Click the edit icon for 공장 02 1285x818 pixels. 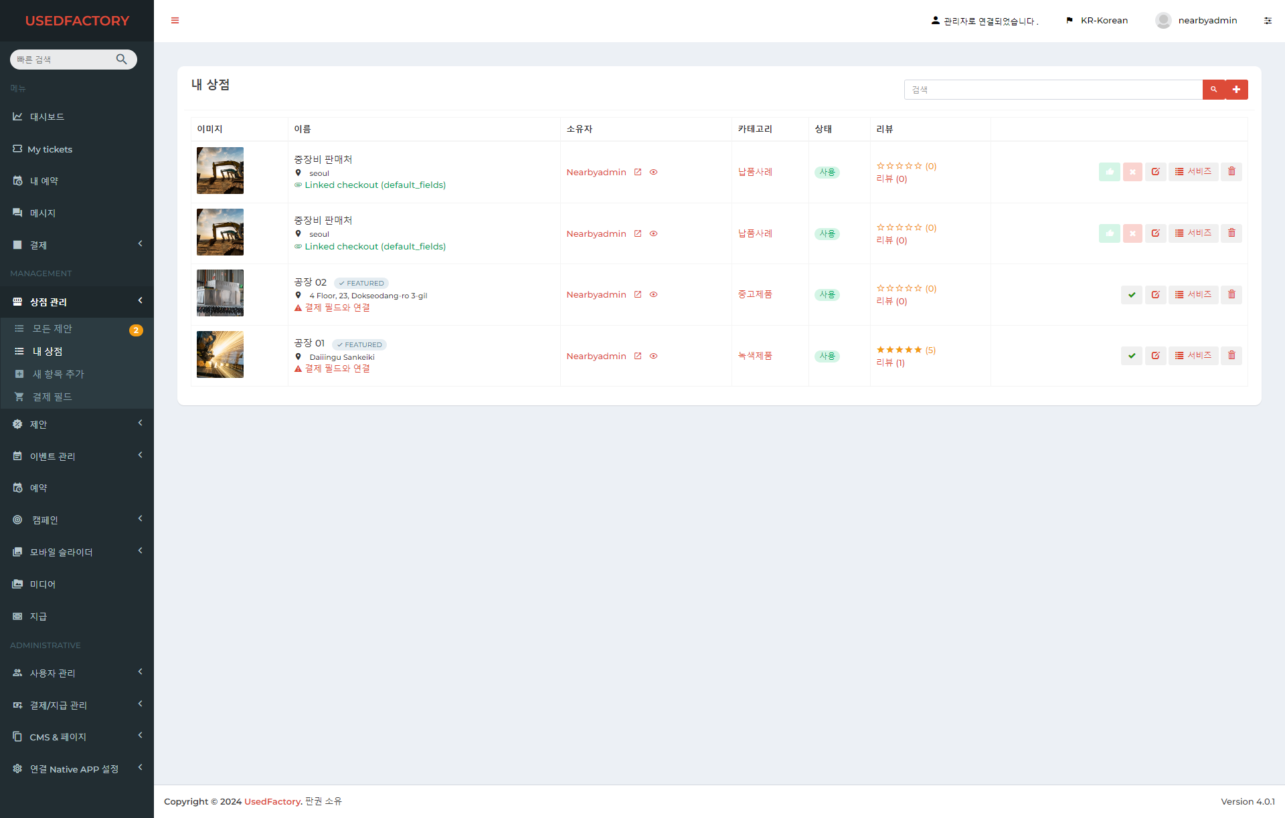1155,295
